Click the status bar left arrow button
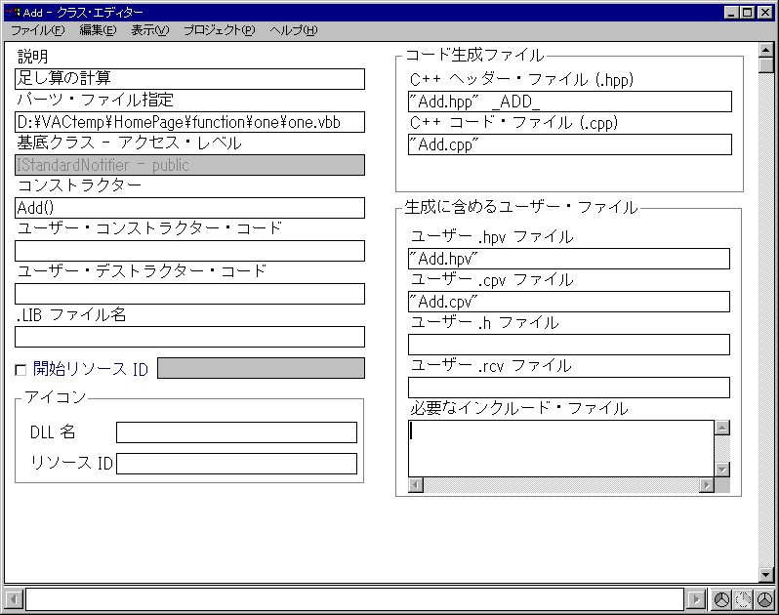The height and width of the screenshot is (615, 779). (x=14, y=599)
